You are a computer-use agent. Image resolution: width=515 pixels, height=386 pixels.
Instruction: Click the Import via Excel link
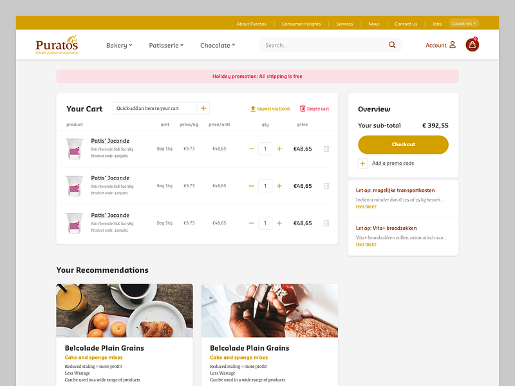[x=273, y=109]
